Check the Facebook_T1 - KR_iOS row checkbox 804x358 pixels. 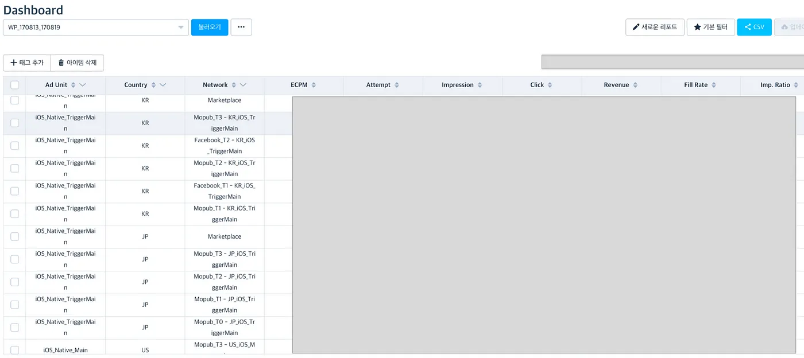pos(14,191)
